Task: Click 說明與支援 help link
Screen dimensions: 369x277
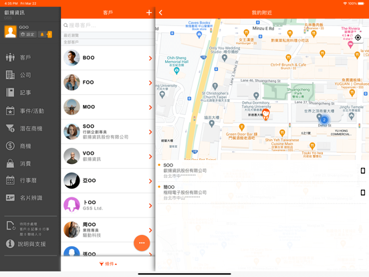Action: pyautogui.click(x=32, y=244)
